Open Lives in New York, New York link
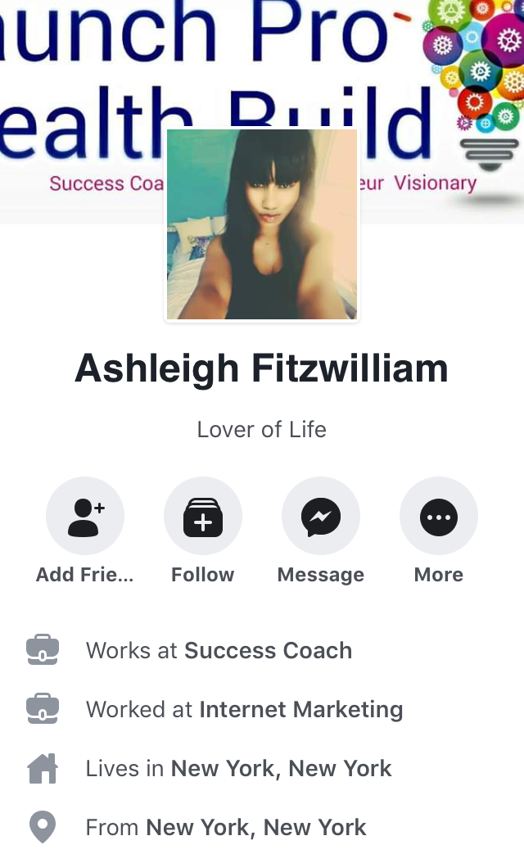The height and width of the screenshot is (863, 524). (x=282, y=768)
